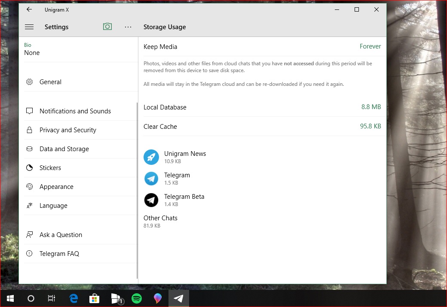This screenshot has width=447, height=307.
Task: Click Clear Cache
Action: pos(262,126)
